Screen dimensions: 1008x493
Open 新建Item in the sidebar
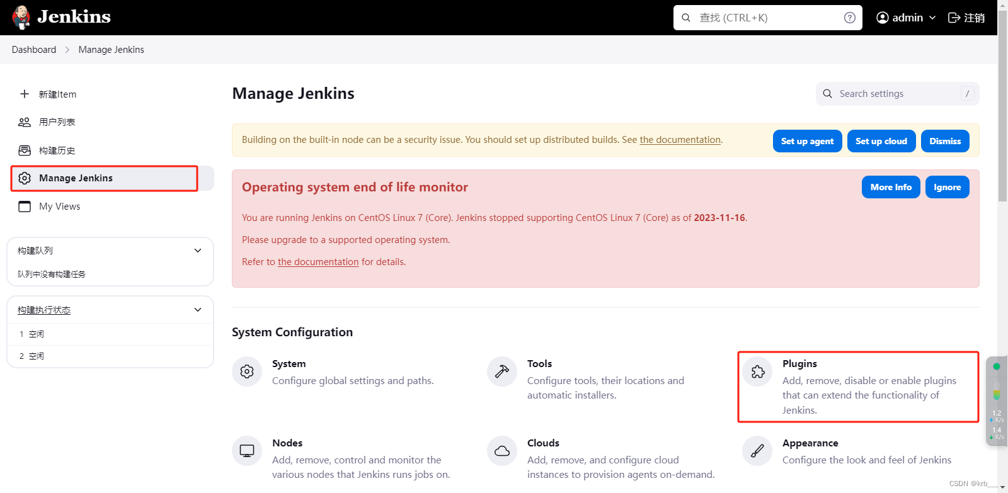112,94
